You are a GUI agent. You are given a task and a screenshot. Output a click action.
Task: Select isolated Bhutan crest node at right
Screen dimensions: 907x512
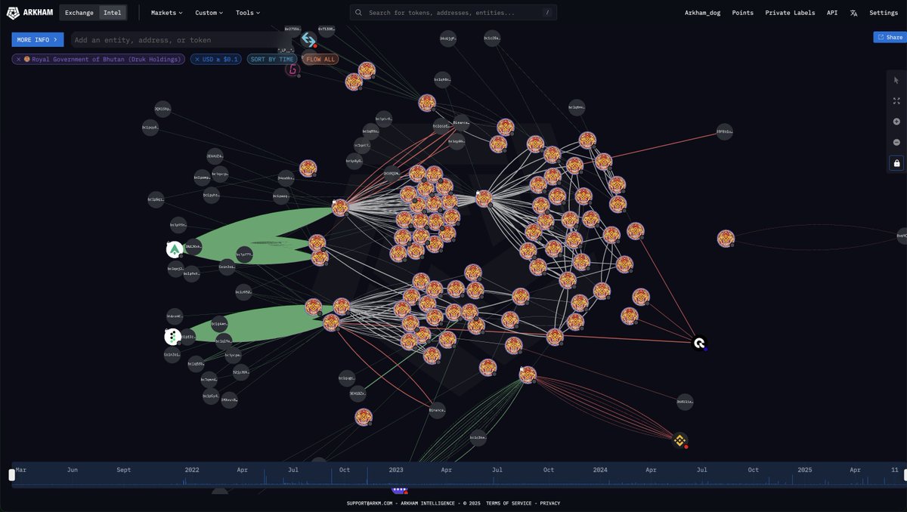coord(726,239)
